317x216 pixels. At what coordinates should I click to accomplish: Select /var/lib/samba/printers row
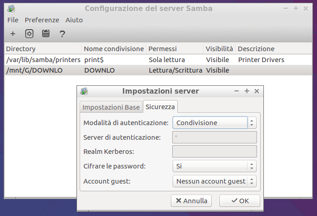[158, 60]
